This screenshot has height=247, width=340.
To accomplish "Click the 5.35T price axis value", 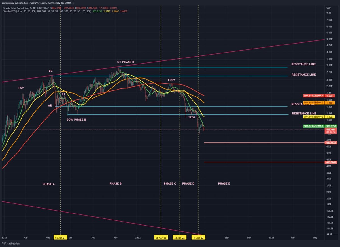I will (x=330, y=39).
